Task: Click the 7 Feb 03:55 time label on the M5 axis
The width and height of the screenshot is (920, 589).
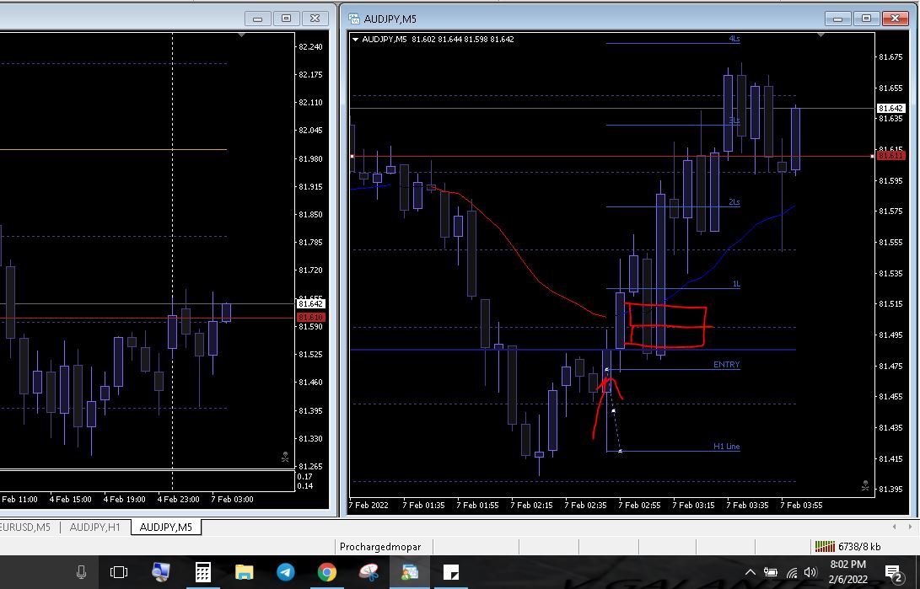Action: [801, 506]
